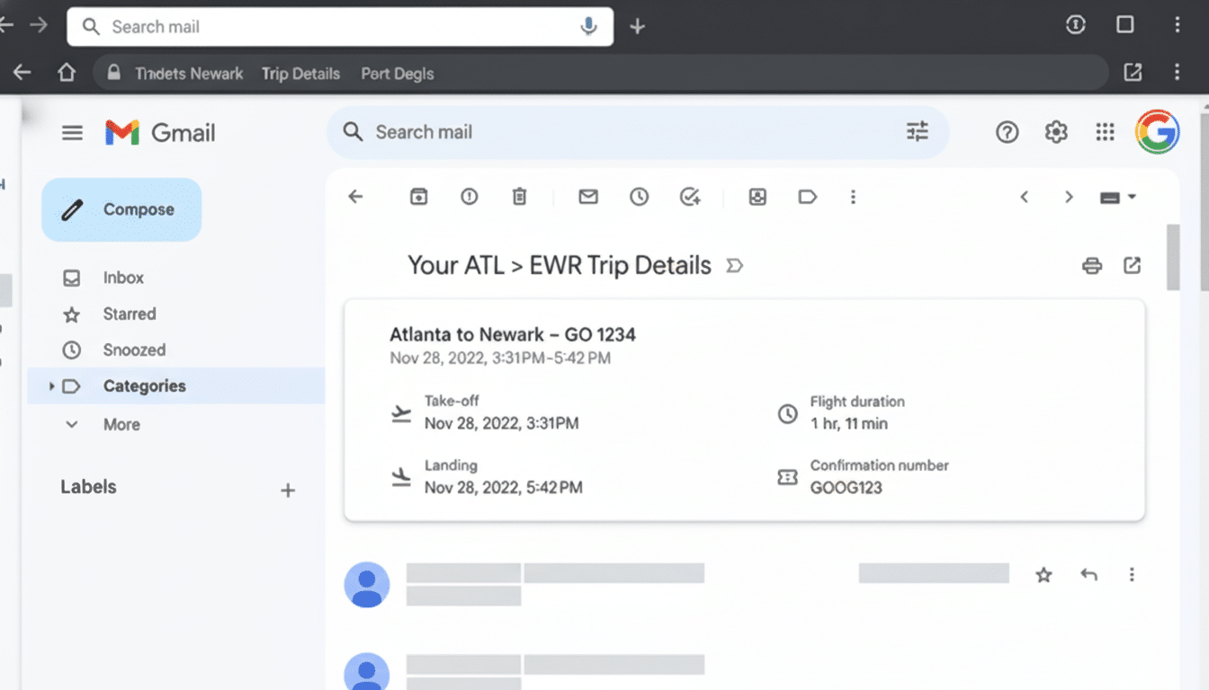Screen dimensions: 1209x690
Task: Open Google apps grid
Action: click(1105, 131)
